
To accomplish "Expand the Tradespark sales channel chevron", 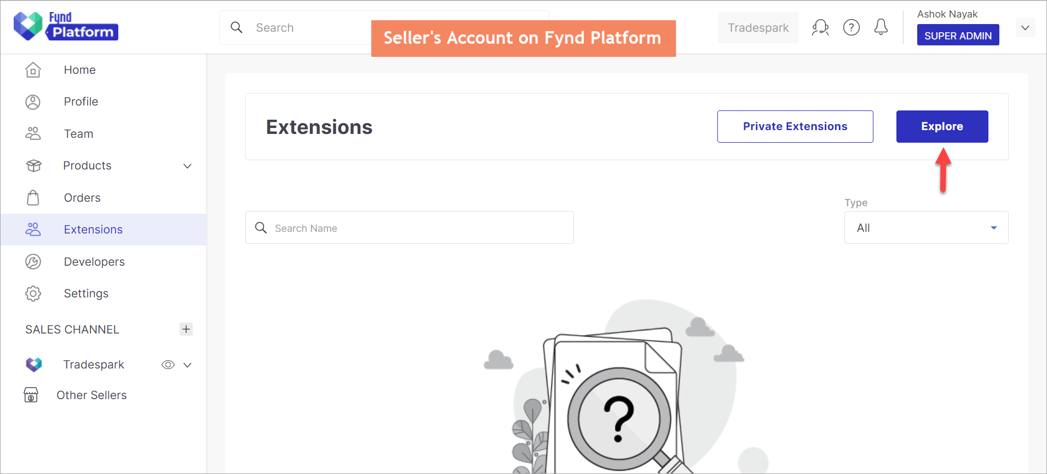I will [x=187, y=365].
